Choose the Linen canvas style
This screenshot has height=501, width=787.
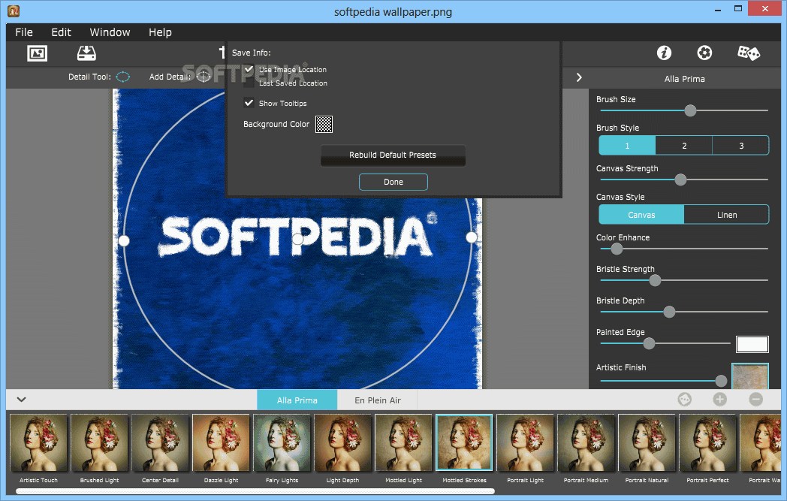(726, 215)
